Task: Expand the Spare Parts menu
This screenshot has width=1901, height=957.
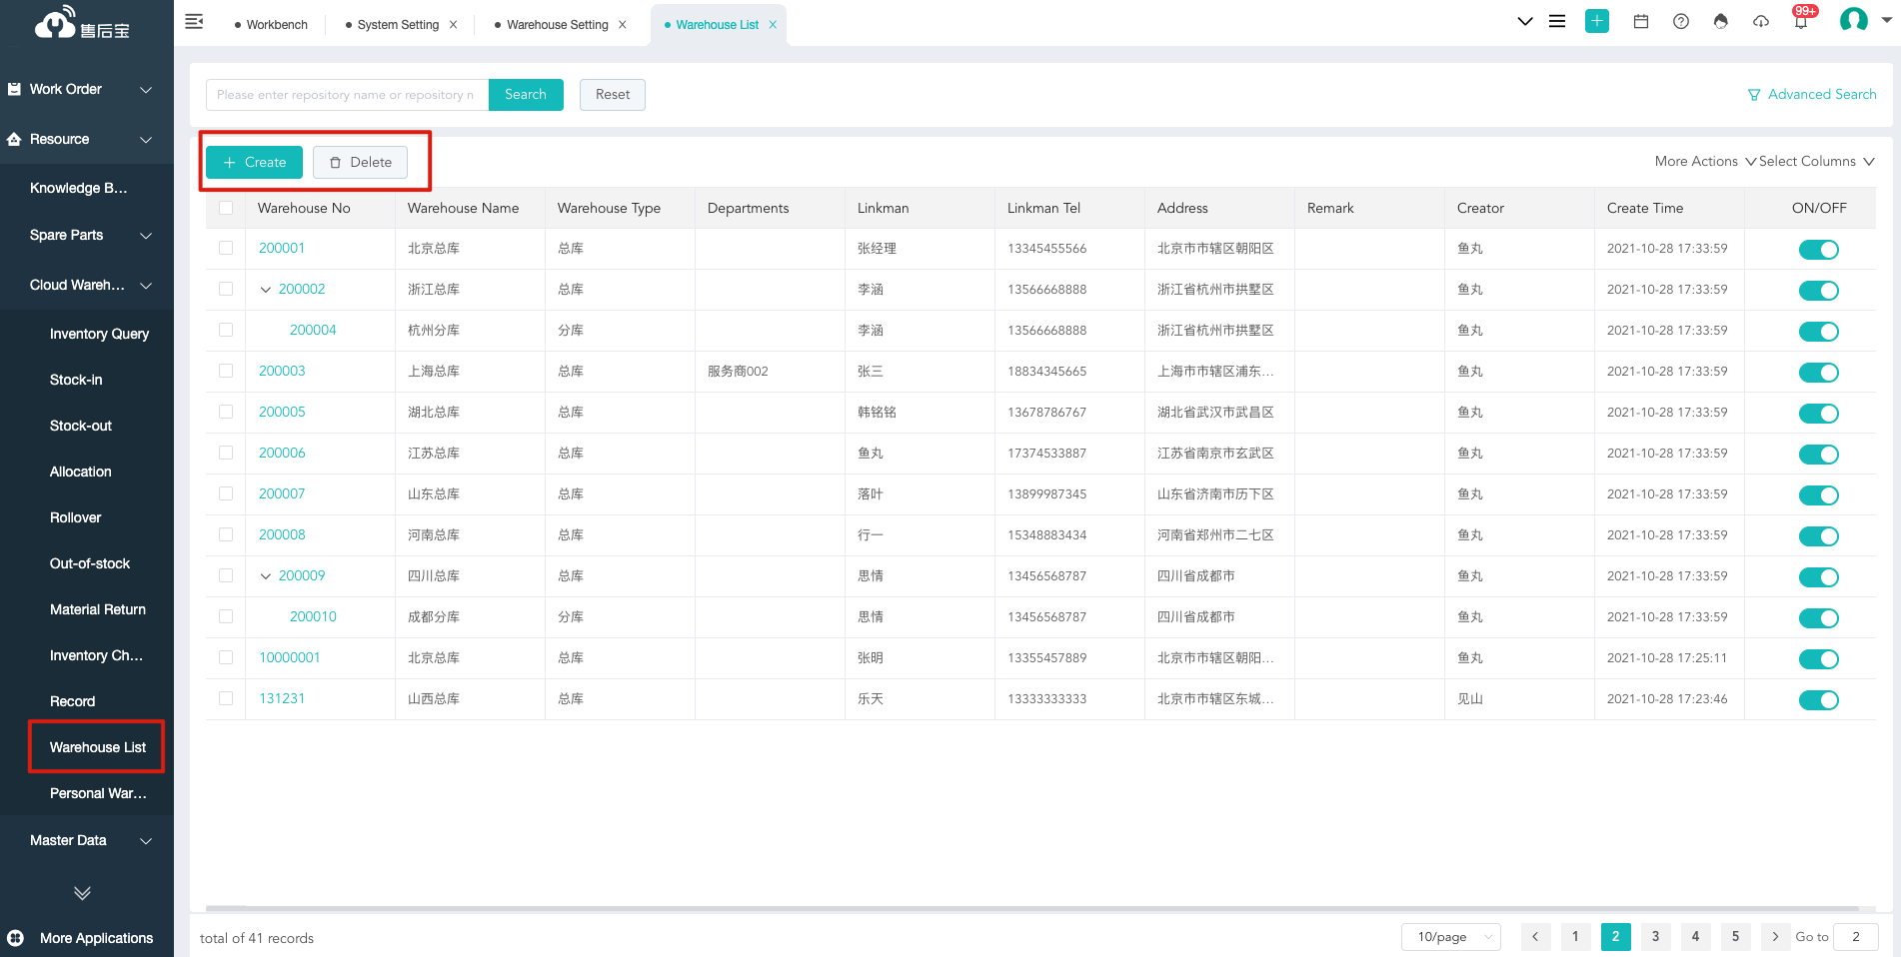Action: [x=87, y=235]
